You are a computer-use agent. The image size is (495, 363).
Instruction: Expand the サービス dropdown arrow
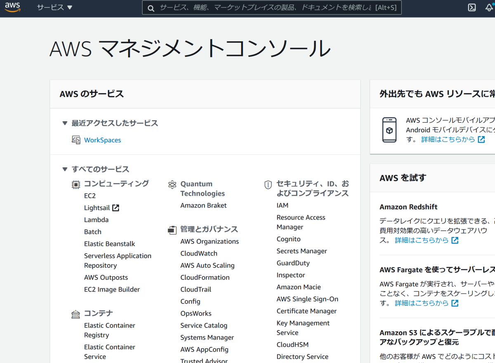(71, 7)
